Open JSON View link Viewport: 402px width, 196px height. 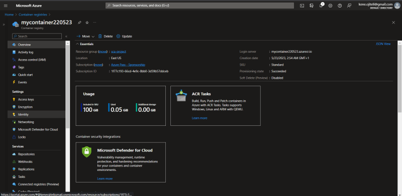383,44
